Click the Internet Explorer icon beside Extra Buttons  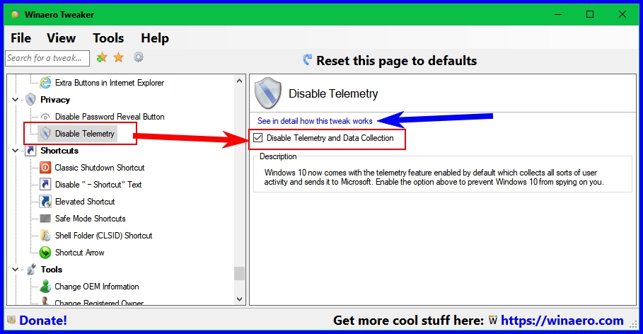pyautogui.click(x=45, y=83)
